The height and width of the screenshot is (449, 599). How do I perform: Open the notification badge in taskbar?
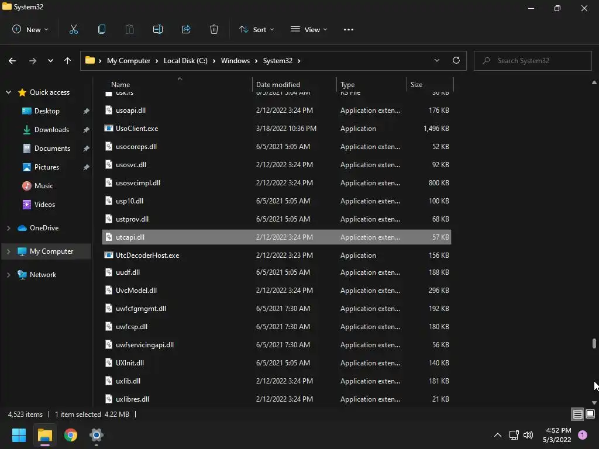(583, 435)
